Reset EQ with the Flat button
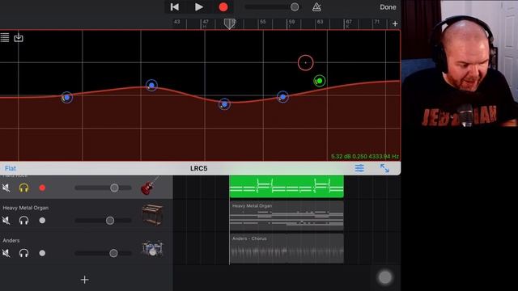 pyautogui.click(x=11, y=168)
